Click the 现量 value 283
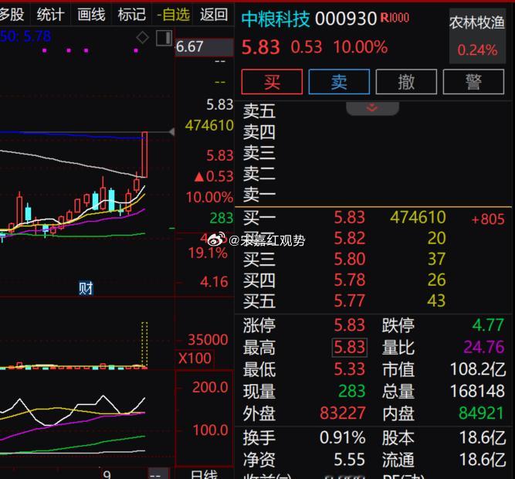The image size is (515, 479). [x=352, y=391]
